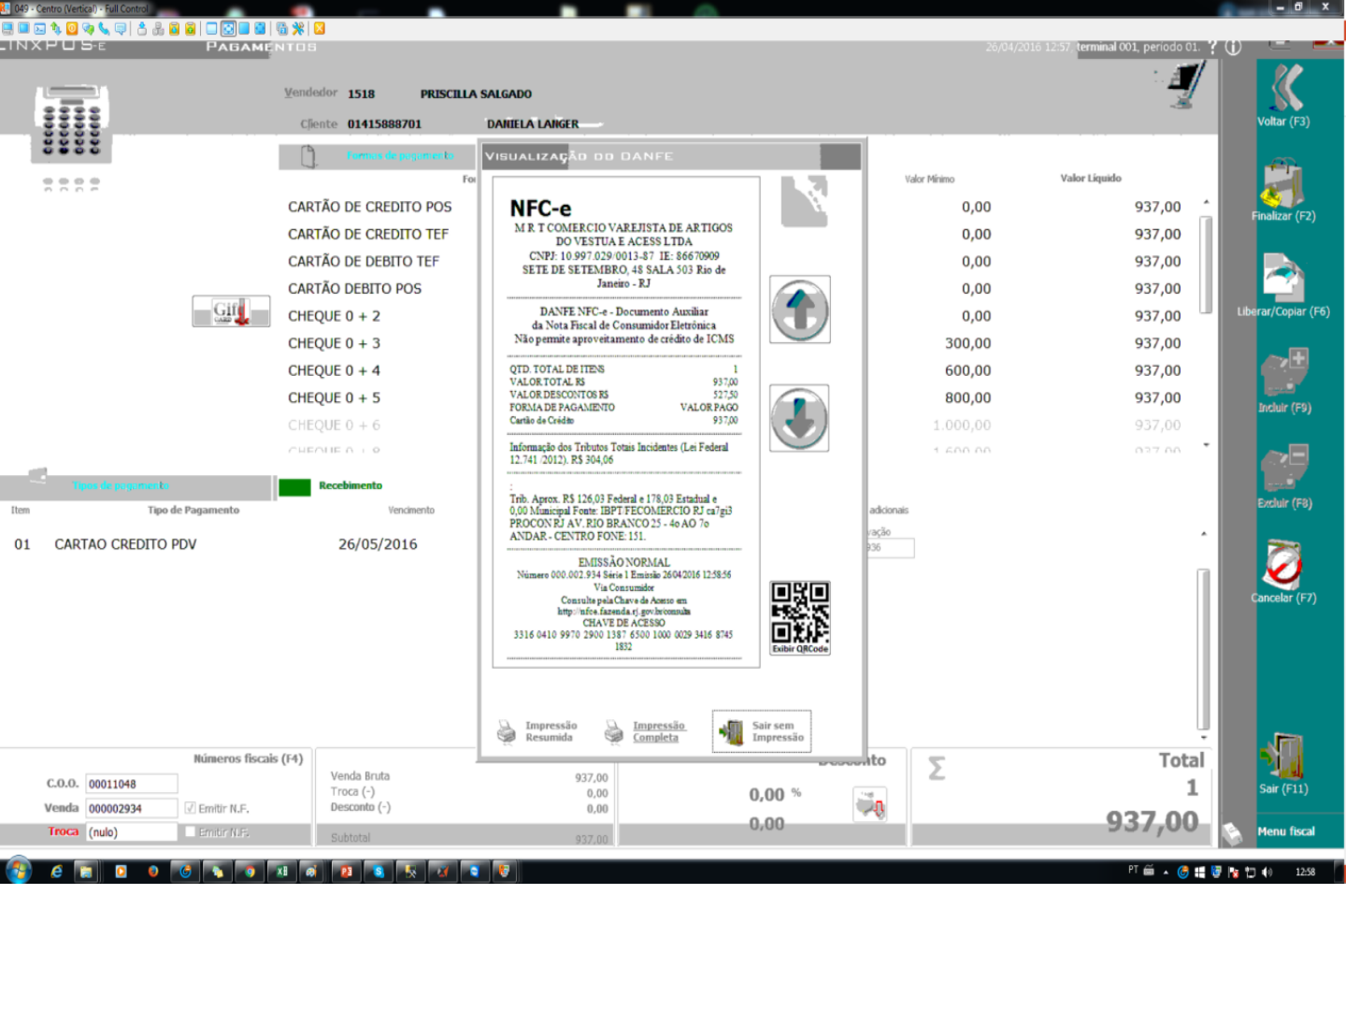The image size is (1346, 1010).
Task: Open PowerPoint from taskbar
Action: point(347,872)
